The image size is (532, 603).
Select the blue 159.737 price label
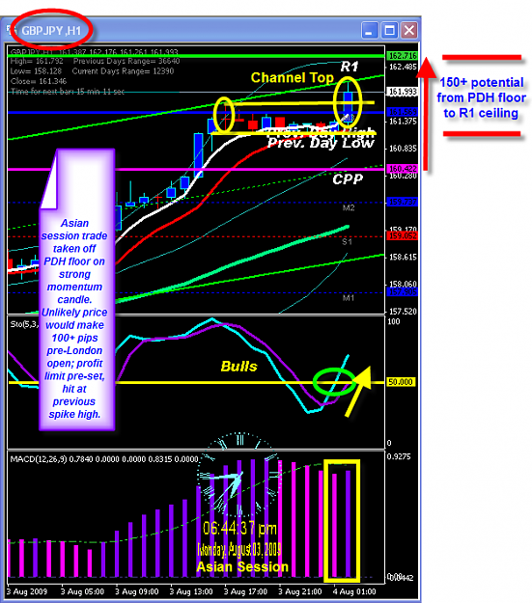point(403,202)
